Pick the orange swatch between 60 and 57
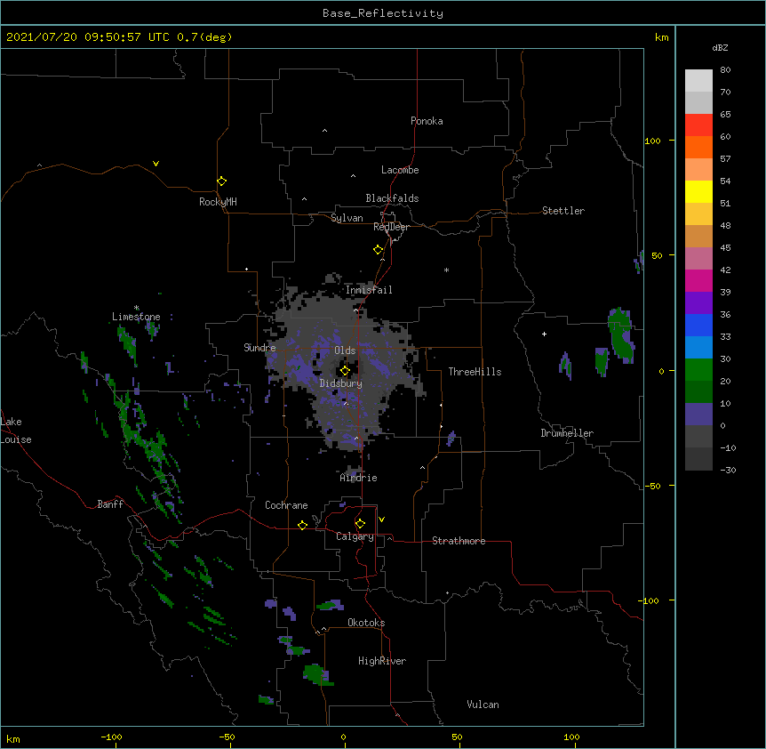The image size is (766, 749). tap(698, 147)
